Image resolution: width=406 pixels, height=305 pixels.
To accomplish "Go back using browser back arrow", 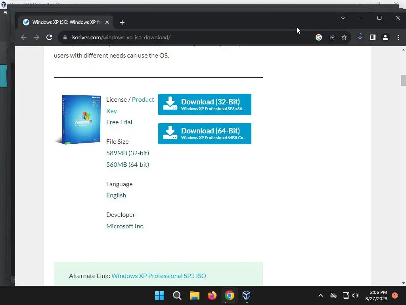I will pos(23,37).
